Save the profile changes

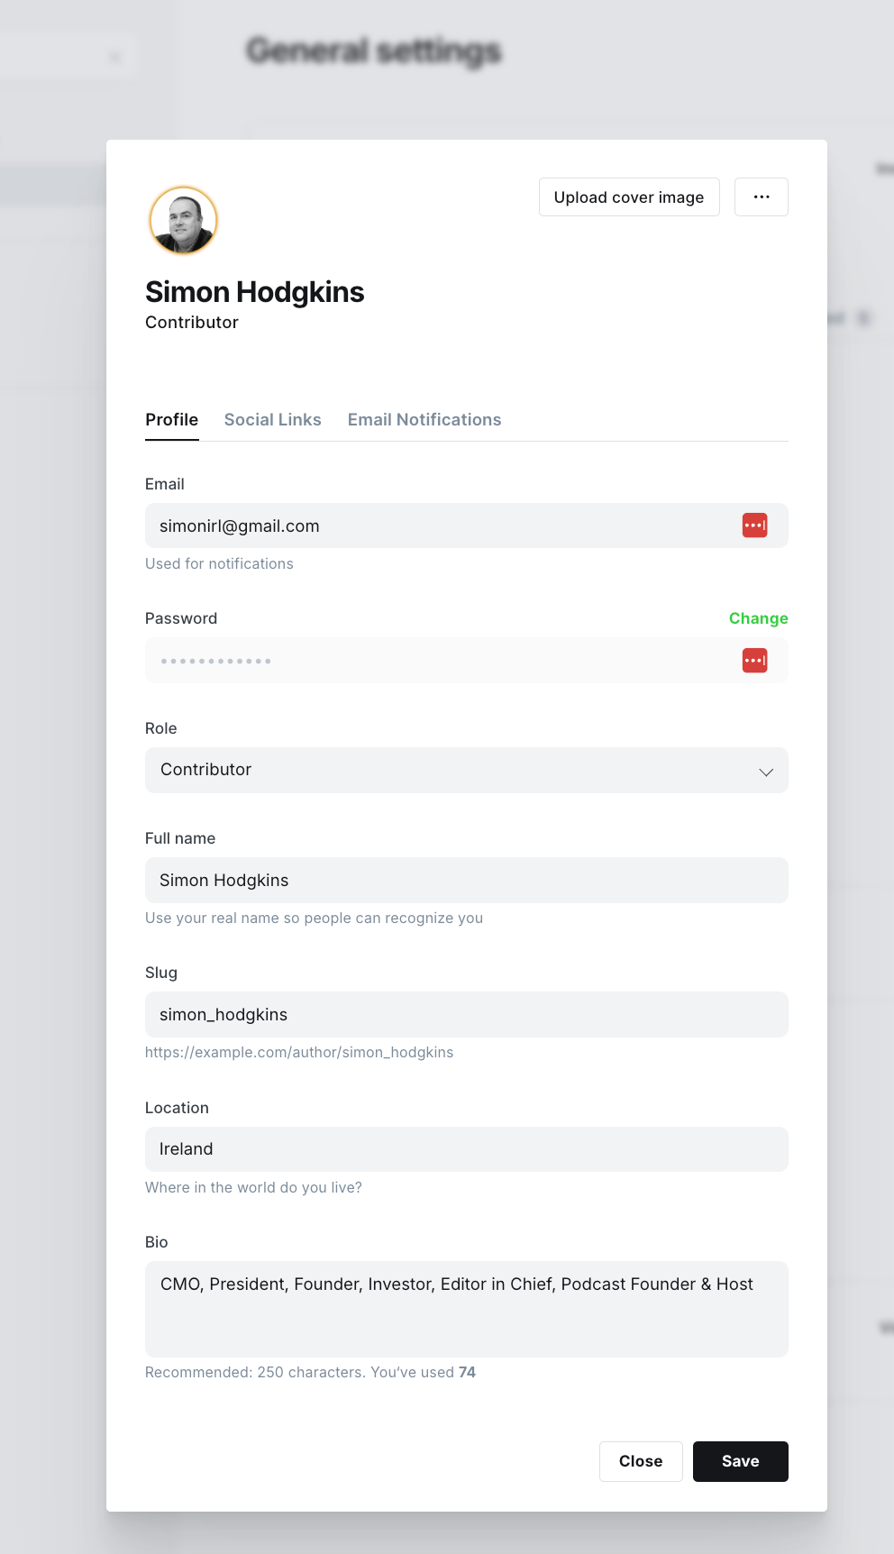point(741,1461)
